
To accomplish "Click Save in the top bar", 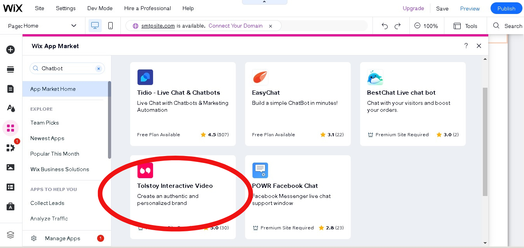I will click(x=442, y=9).
